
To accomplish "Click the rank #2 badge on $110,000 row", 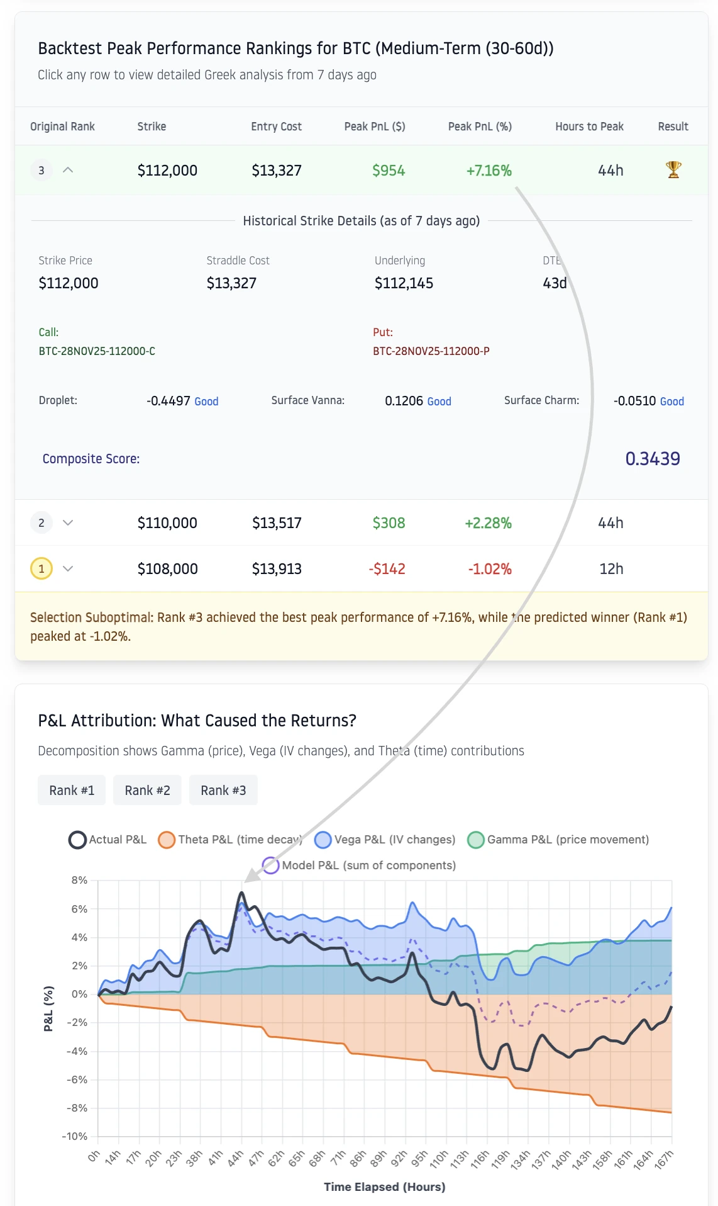I will [41, 522].
